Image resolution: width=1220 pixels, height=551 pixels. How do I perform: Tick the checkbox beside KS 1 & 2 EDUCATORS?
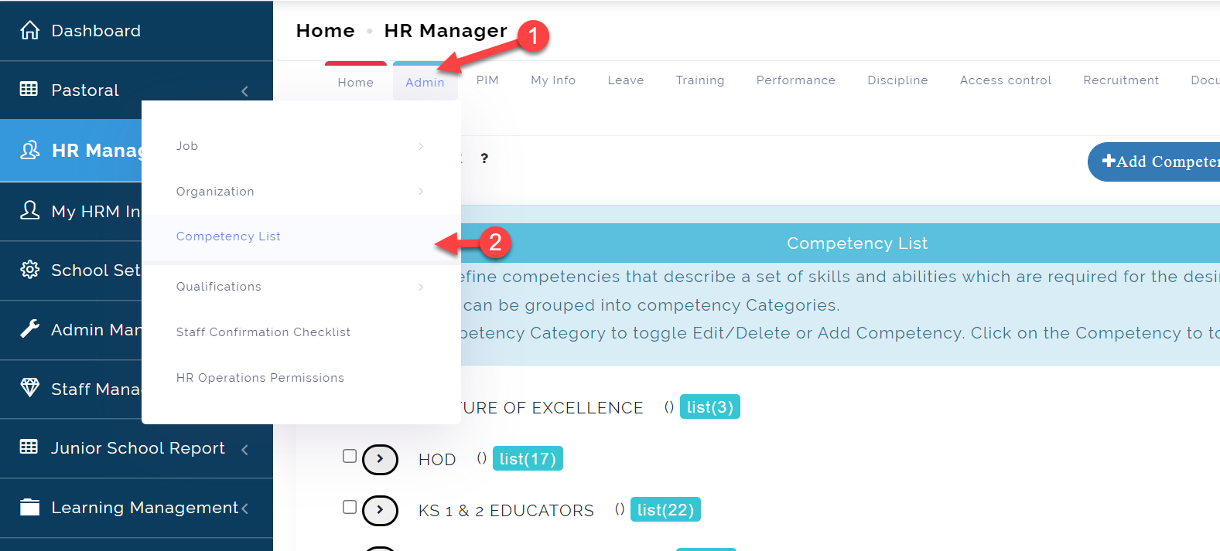click(x=350, y=507)
